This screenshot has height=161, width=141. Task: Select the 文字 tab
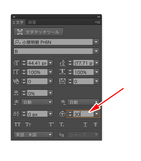[x=19, y=22]
